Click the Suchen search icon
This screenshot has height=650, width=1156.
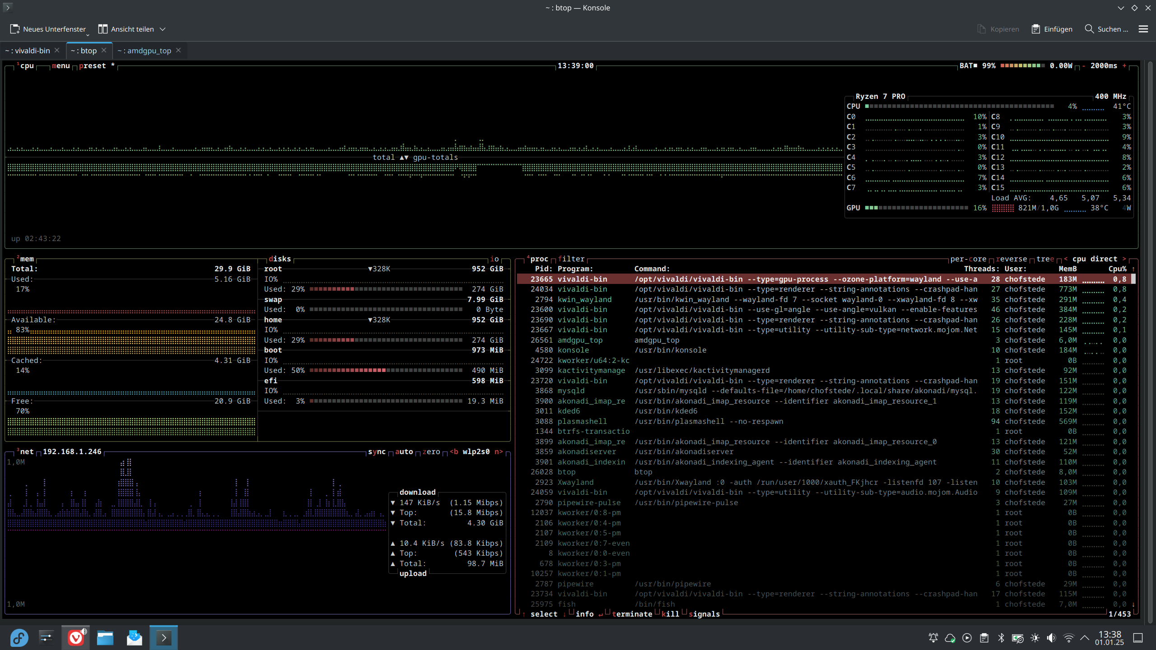1089,29
